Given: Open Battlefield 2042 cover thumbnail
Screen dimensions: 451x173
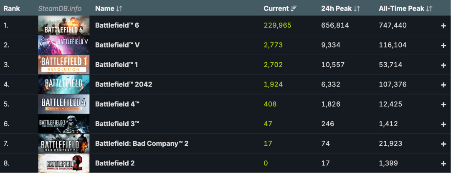Looking at the screenshot, I should pos(63,84).
